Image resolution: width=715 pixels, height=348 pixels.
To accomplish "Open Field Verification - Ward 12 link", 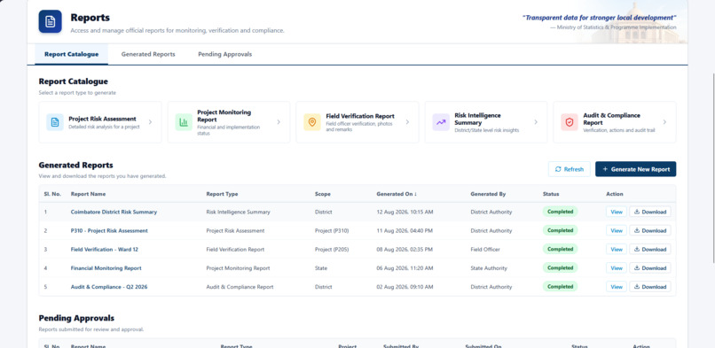I will coord(105,250).
